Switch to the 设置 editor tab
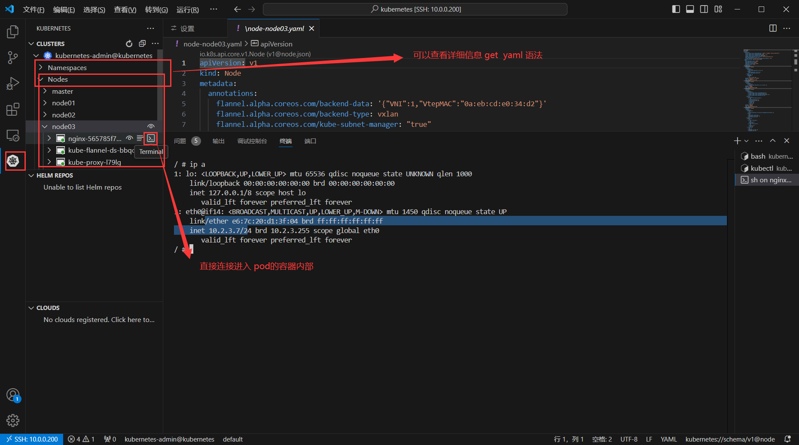Viewport: 799px width, 445px height. click(x=187, y=28)
